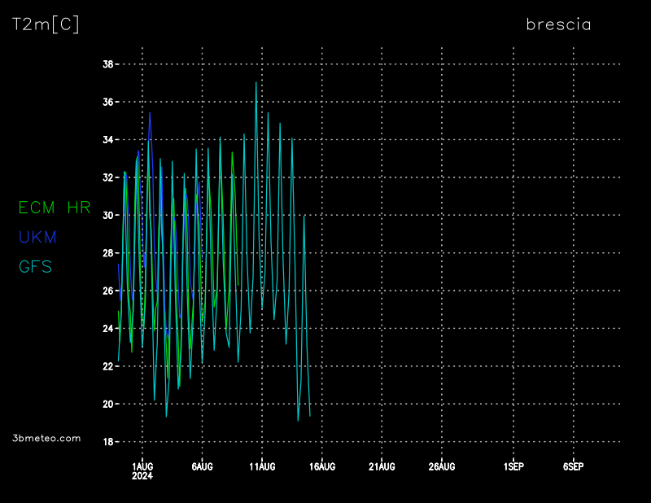The width and height of the screenshot is (651, 503).
Task: Select the 1AUG date tick label
Action: tap(142, 466)
